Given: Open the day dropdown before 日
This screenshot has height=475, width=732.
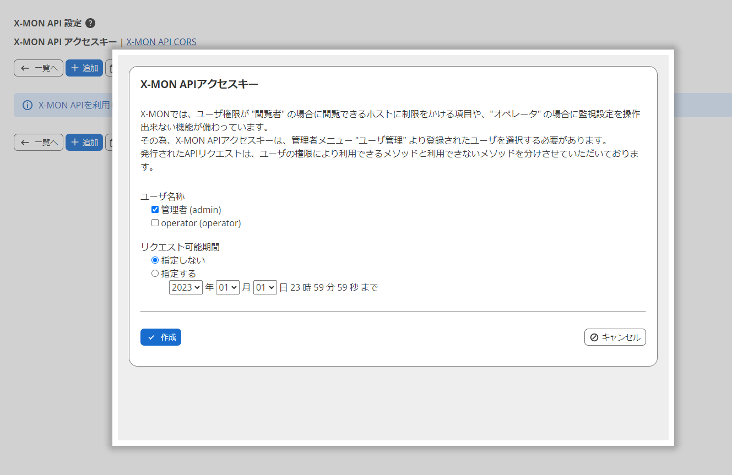Looking at the screenshot, I should click(265, 287).
